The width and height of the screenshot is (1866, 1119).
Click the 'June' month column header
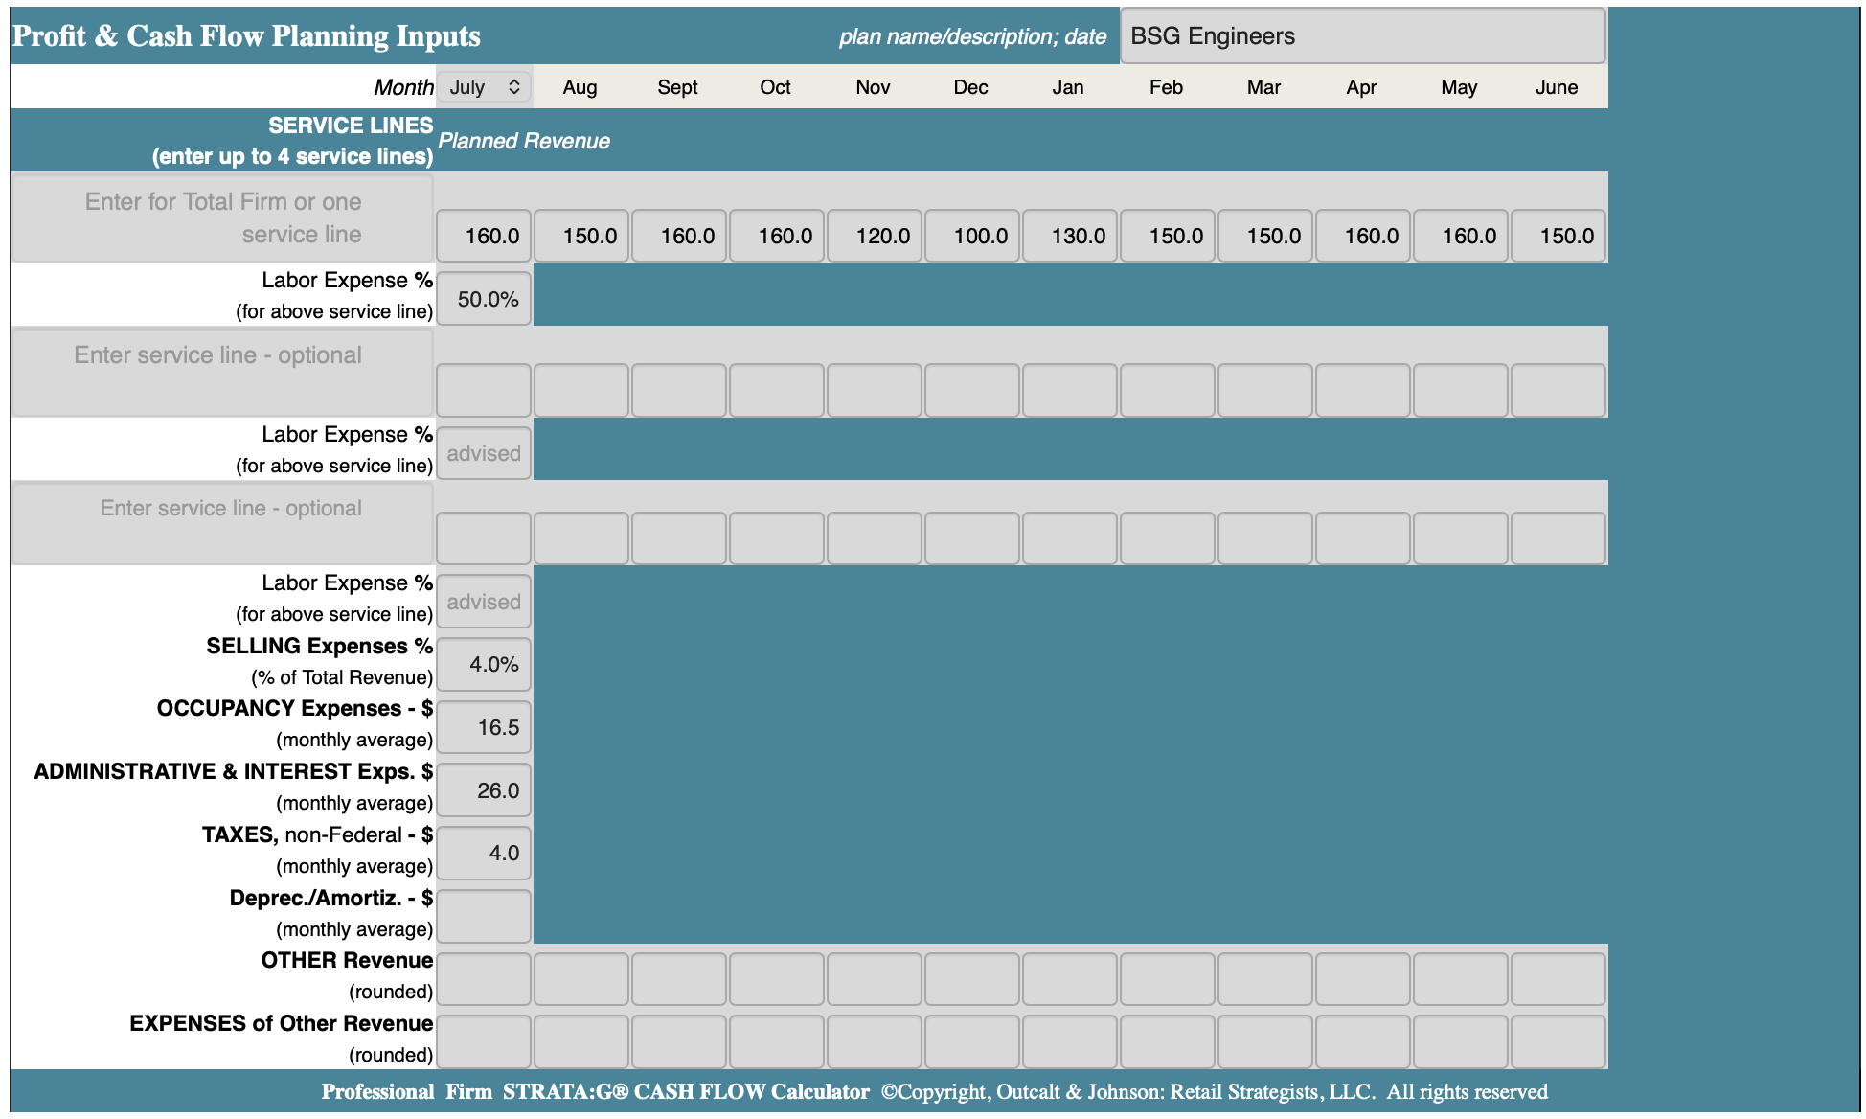[x=1557, y=87]
